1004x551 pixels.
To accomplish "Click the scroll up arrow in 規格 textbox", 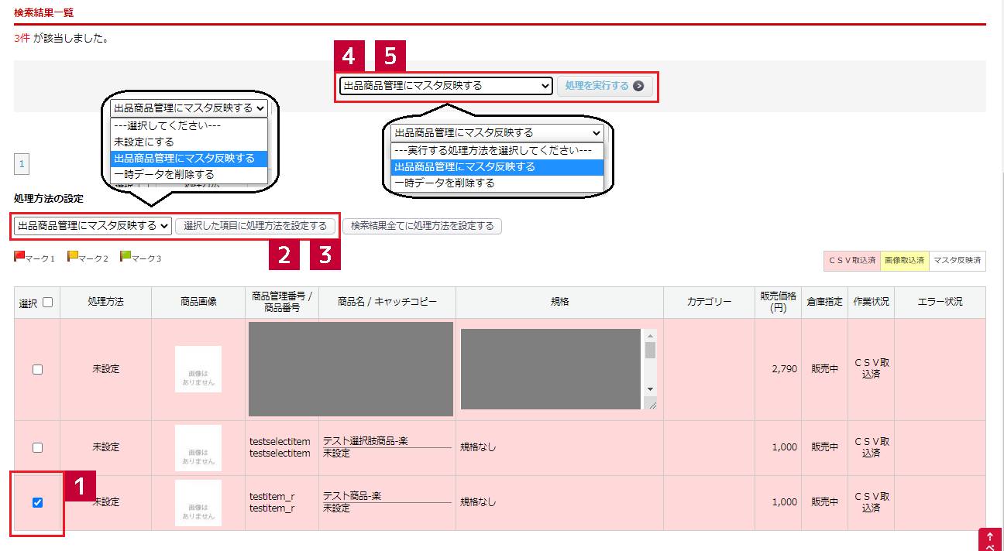I will (x=650, y=335).
